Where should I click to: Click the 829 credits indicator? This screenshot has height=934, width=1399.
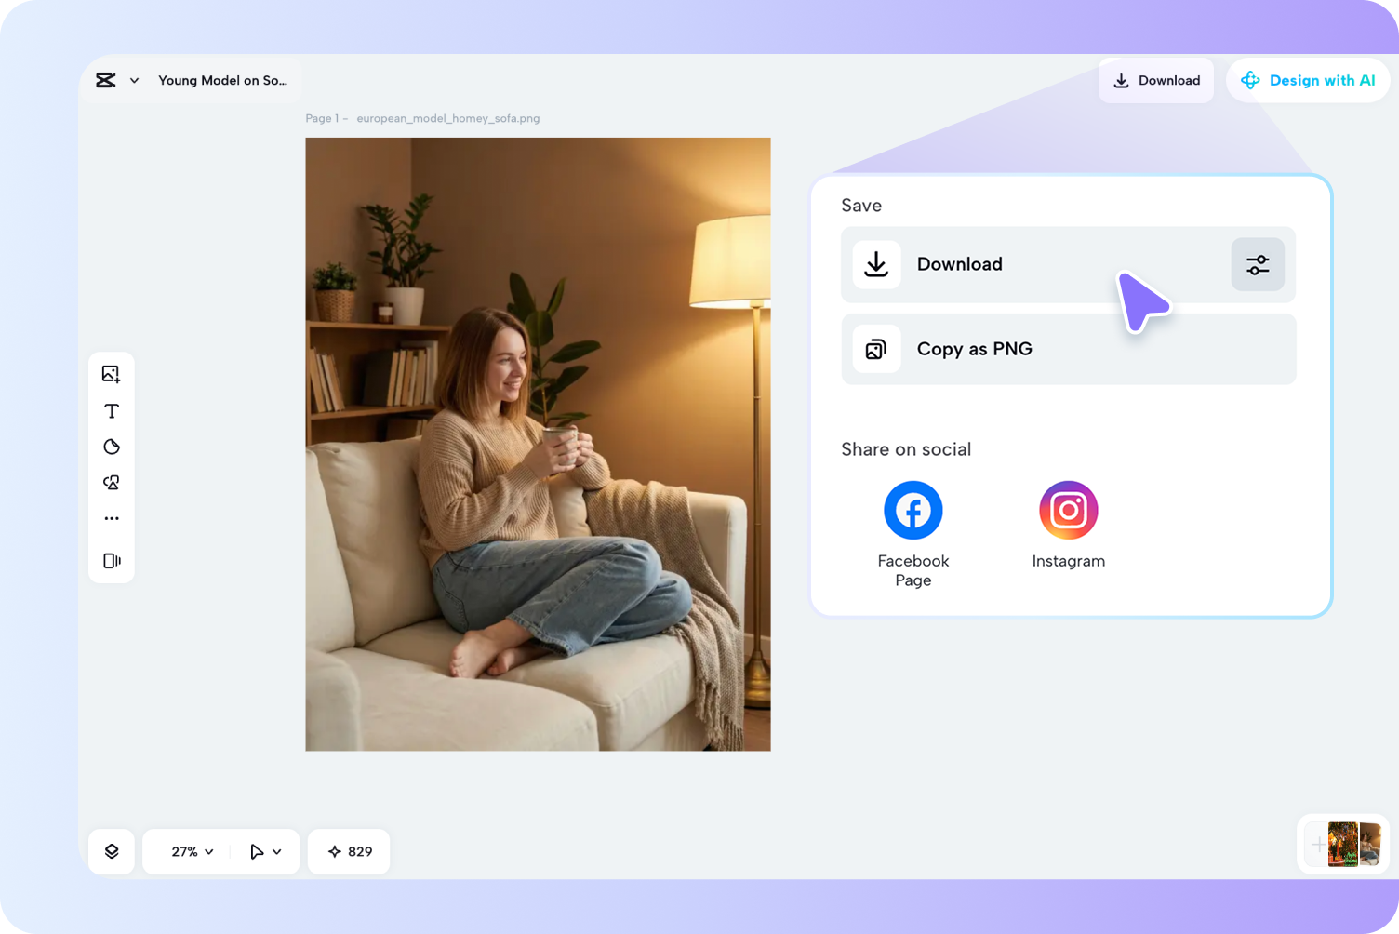(349, 851)
